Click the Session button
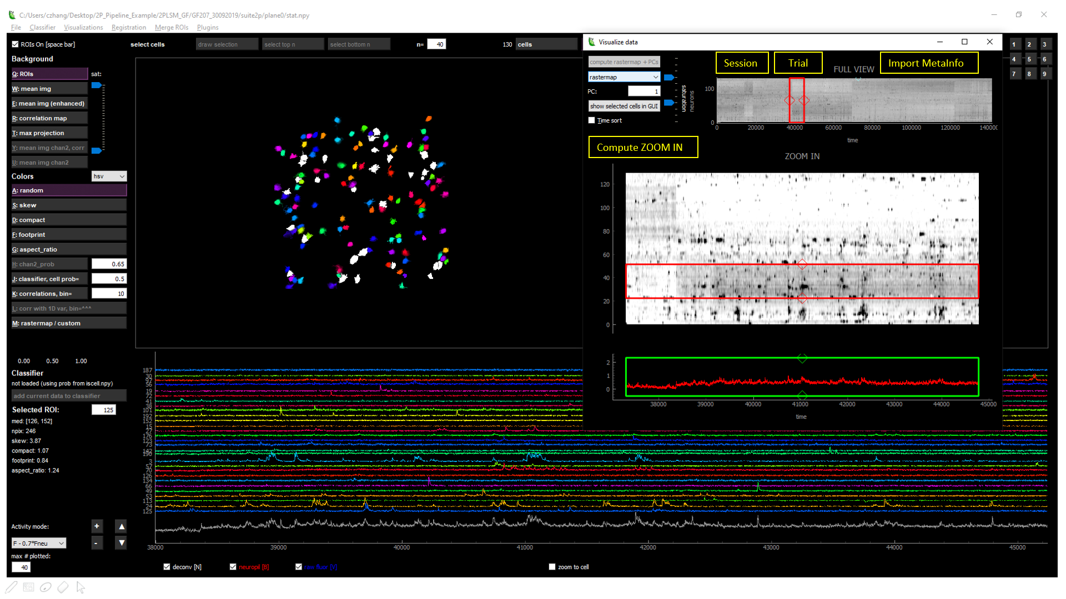Image resolution: width=1066 pixels, height=599 pixels. [x=742, y=63]
